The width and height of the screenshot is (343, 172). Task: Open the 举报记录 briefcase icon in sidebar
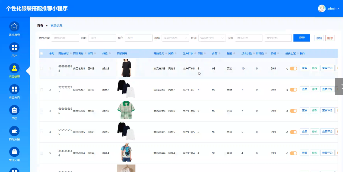click(x=14, y=152)
